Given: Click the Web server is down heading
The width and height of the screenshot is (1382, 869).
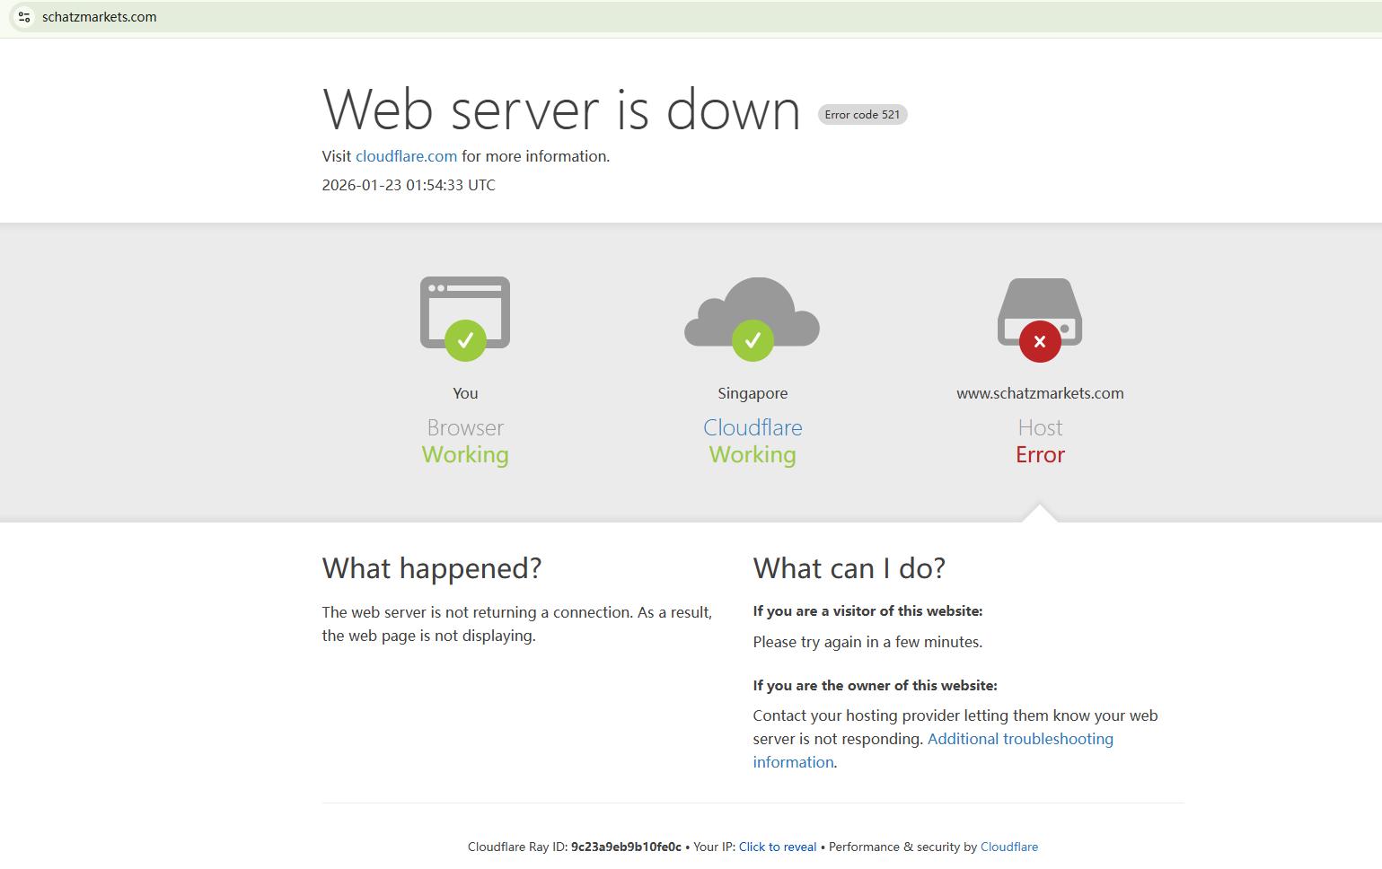Looking at the screenshot, I should click(x=561, y=110).
